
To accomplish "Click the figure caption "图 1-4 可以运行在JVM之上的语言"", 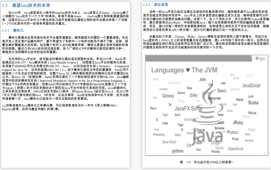I will click(x=205, y=162).
